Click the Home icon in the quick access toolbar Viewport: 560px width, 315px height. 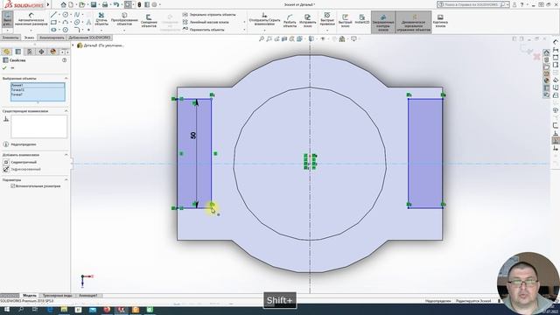coord(63,4)
